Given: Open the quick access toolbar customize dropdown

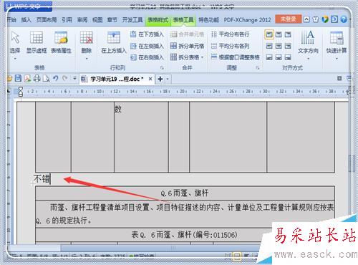Looking at the screenshot, I should [x=74, y=78].
